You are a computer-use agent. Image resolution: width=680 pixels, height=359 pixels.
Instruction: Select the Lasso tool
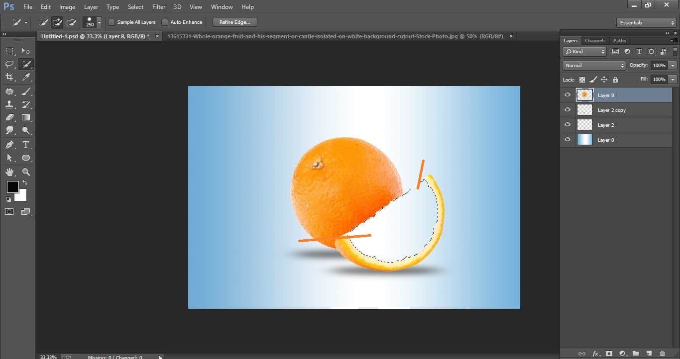point(9,64)
